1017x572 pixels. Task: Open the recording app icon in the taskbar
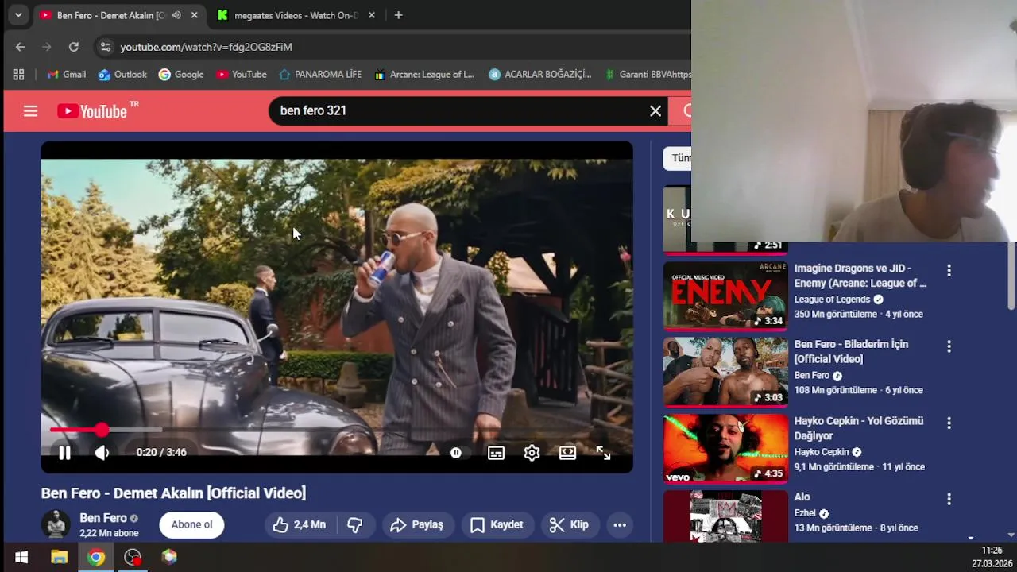133,557
